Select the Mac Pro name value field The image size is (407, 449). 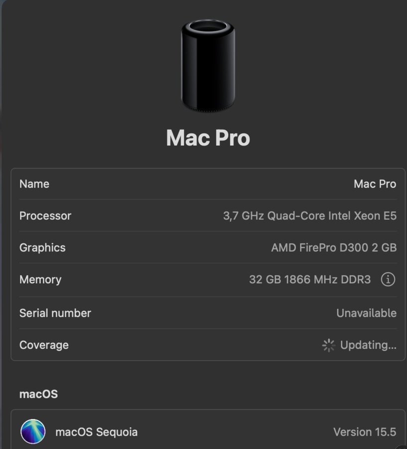(x=375, y=184)
